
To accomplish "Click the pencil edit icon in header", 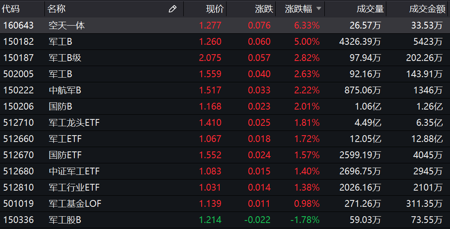I will tap(173, 9).
